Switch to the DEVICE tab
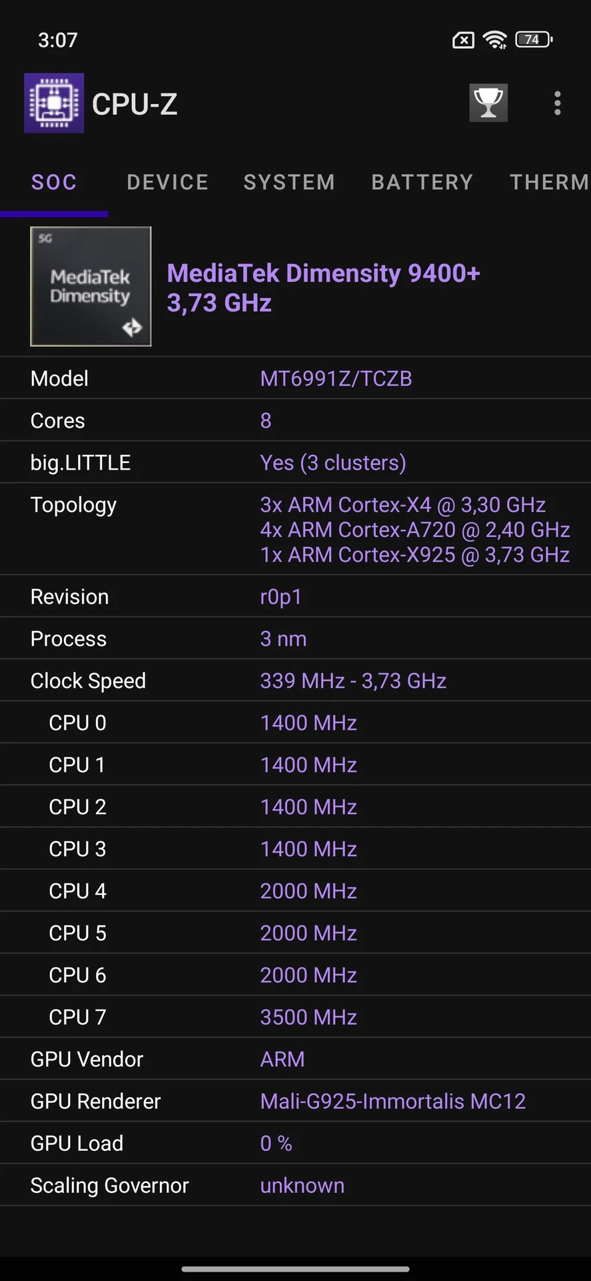Image resolution: width=591 pixels, height=1281 pixels. [168, 182]
